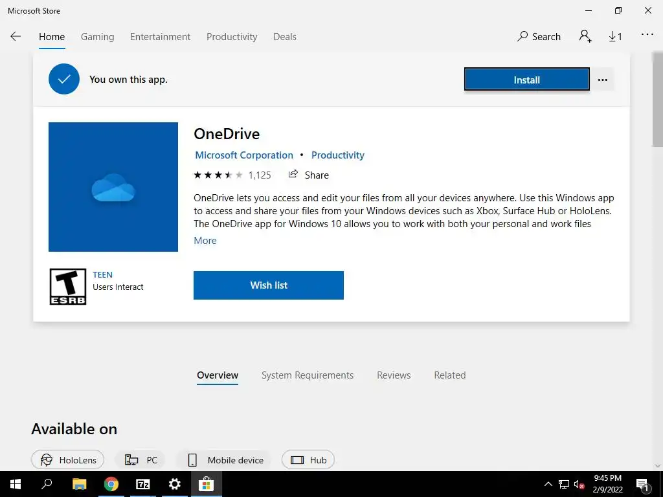Screen dimensions: 663x497
Task: Select the System Requirements tab
Action: click(x=308, y=375)
